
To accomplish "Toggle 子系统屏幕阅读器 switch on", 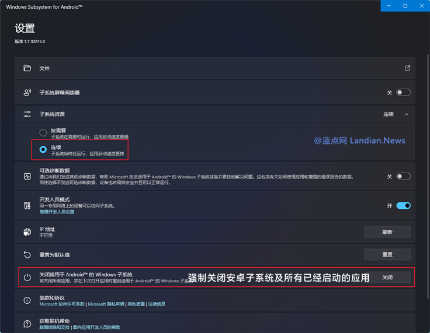I will (x=403, y=92).
